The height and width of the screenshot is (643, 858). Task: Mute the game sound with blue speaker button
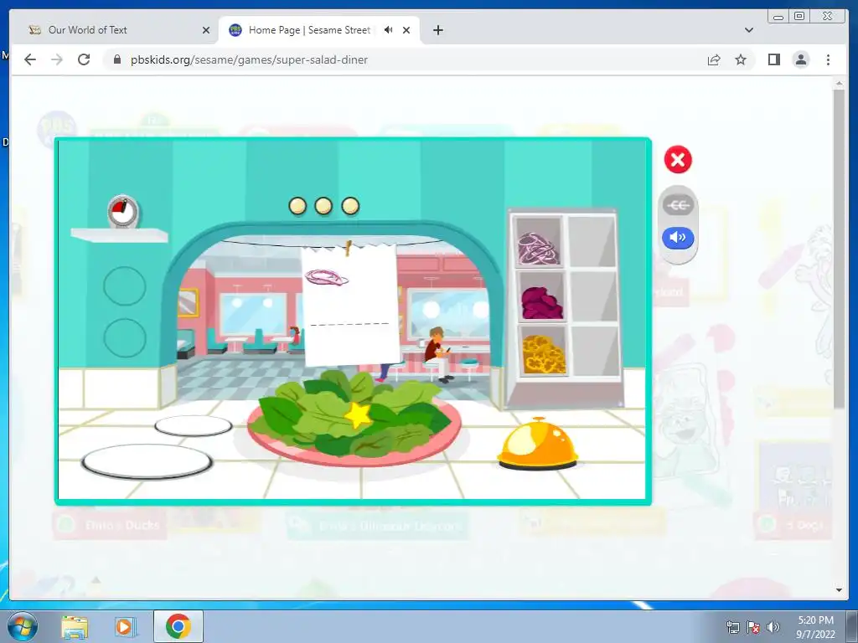click(x=678, y=237)
